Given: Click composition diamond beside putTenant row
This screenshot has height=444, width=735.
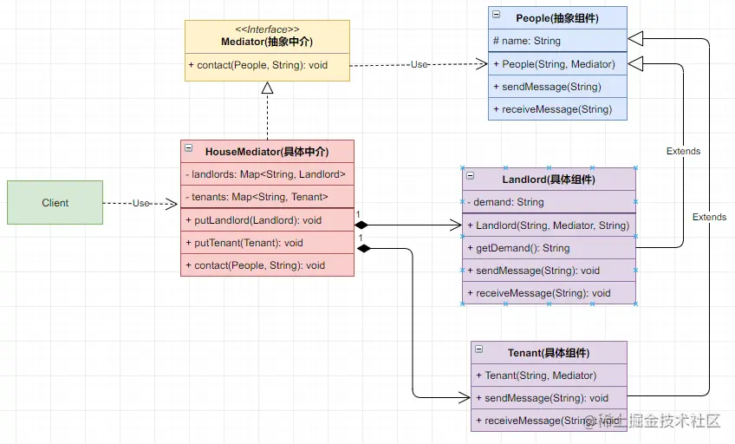Looking at the screenshot, I should click(364, 249).
